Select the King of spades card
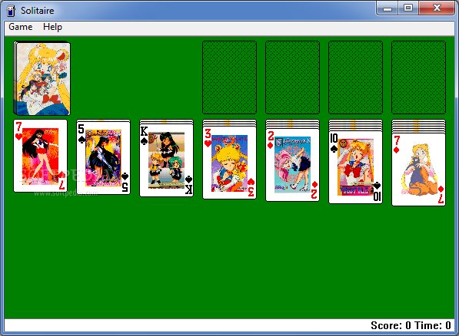This screenshot has width=459, height=336. click(166, 160)
